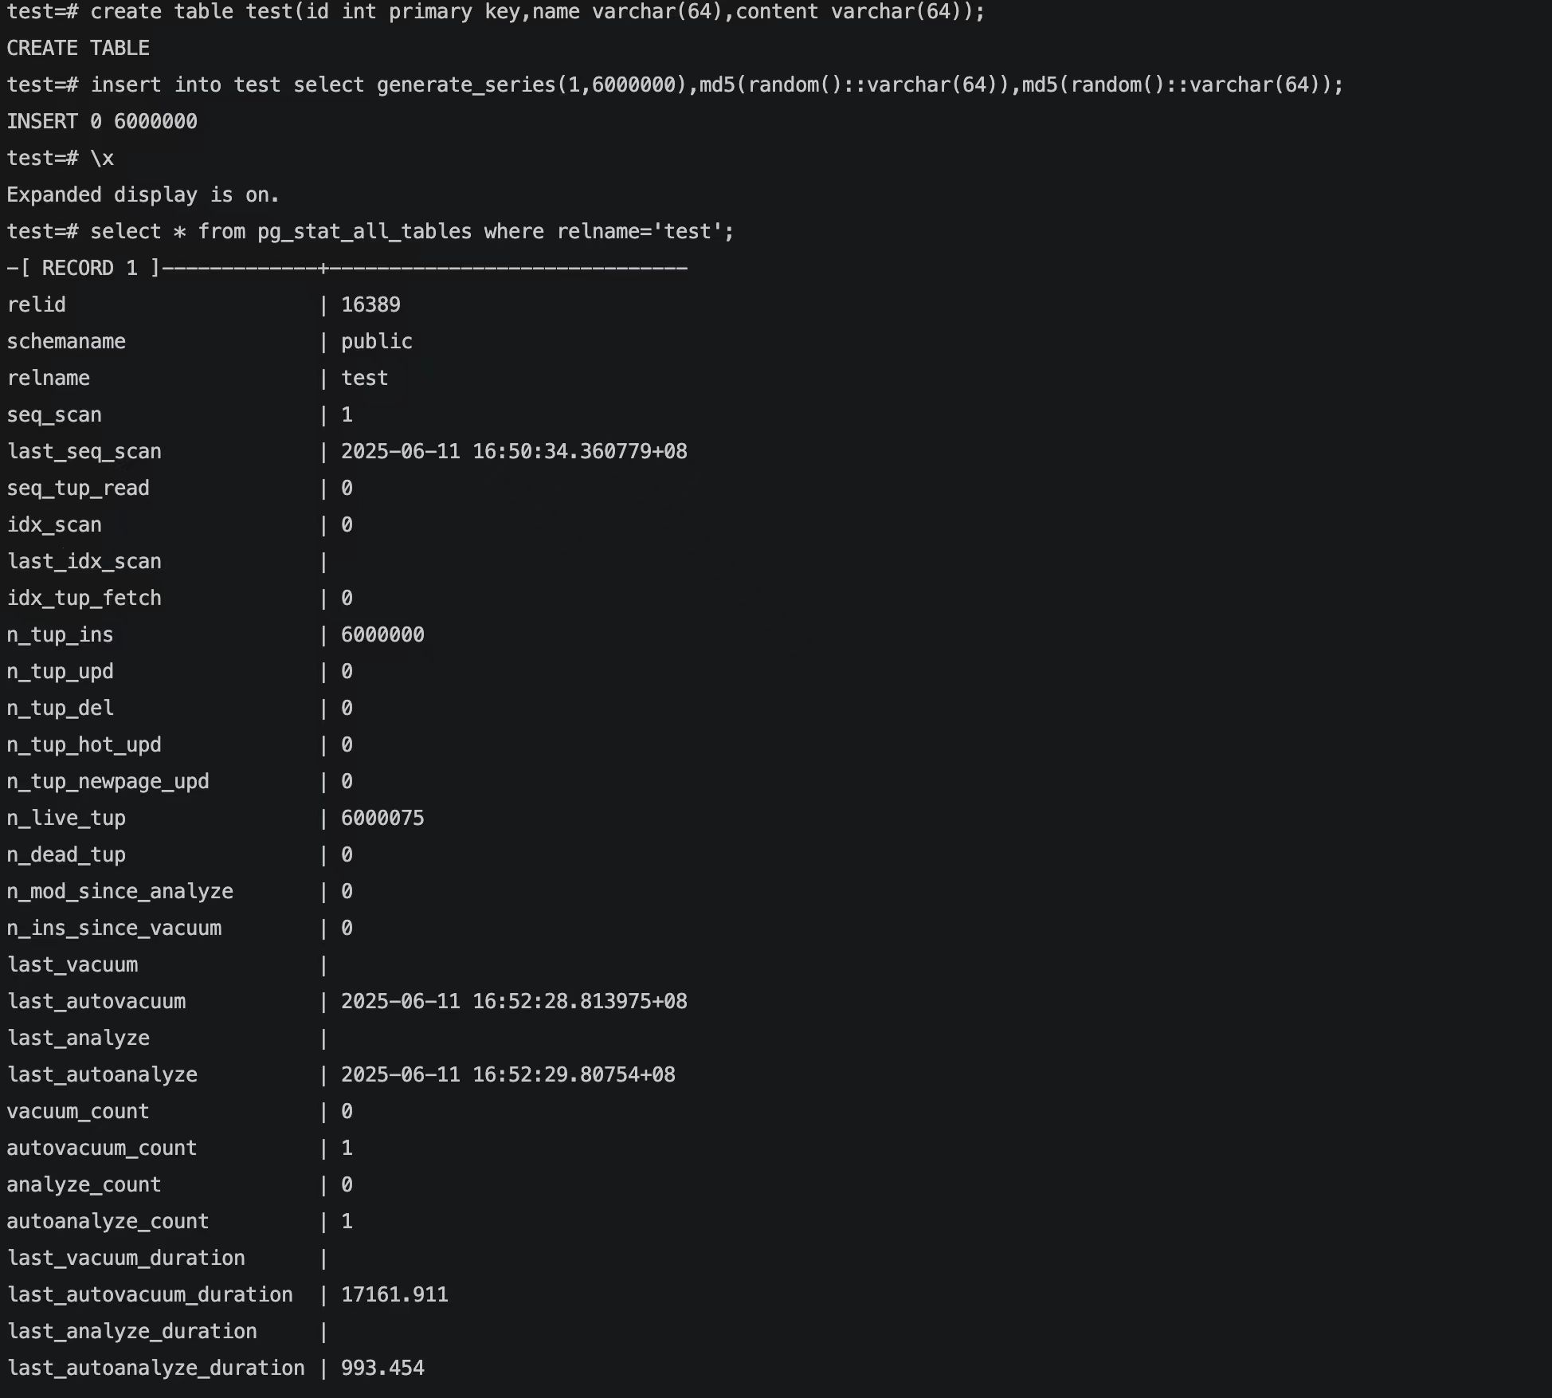This screenshot has width=1552, height=1398.
Task: Click the last_autoanalyze_duration value 993.454
Action: coord(382,1368)
